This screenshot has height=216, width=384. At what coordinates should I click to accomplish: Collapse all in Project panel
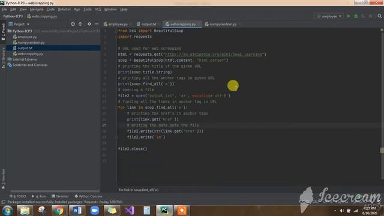(x=80, y=24)
